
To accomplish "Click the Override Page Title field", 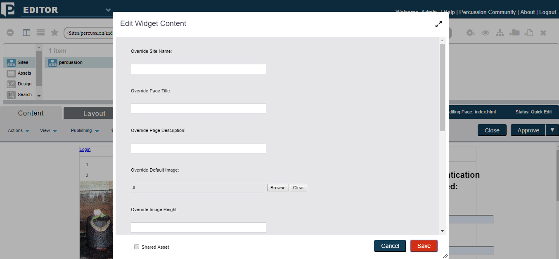I will pos(199,108).
